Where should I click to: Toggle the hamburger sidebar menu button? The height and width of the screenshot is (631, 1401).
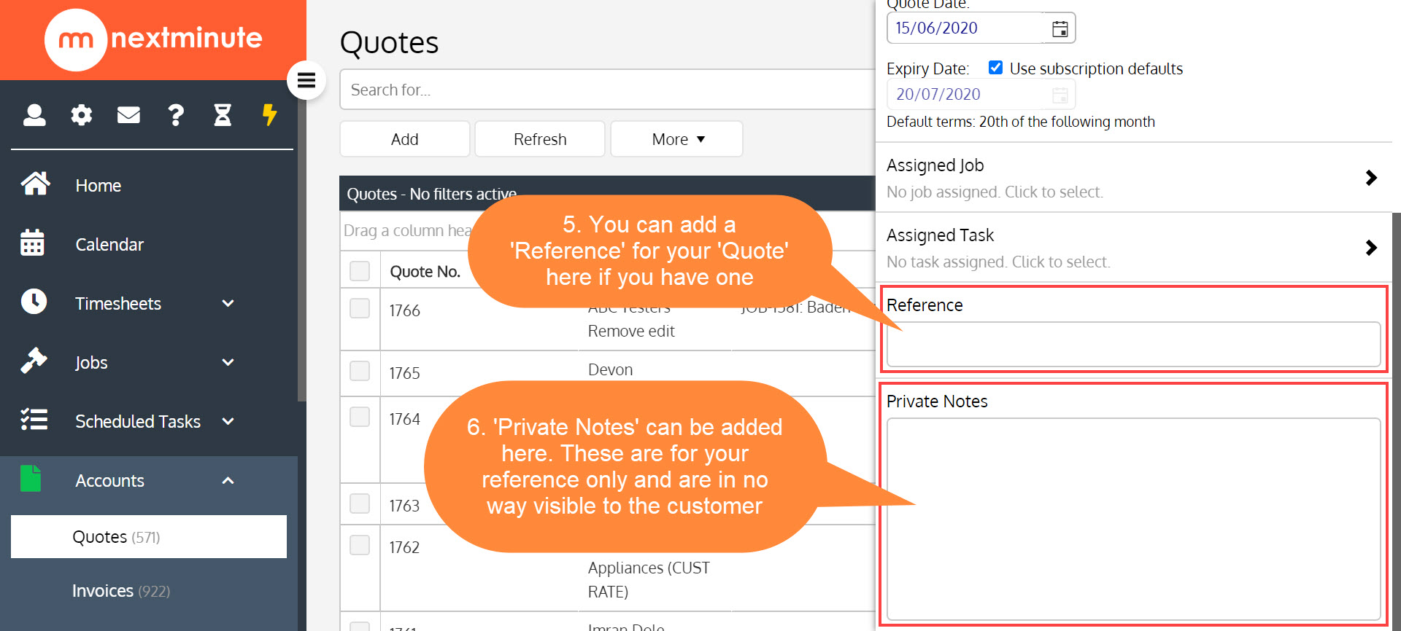(x=306, y=80)
